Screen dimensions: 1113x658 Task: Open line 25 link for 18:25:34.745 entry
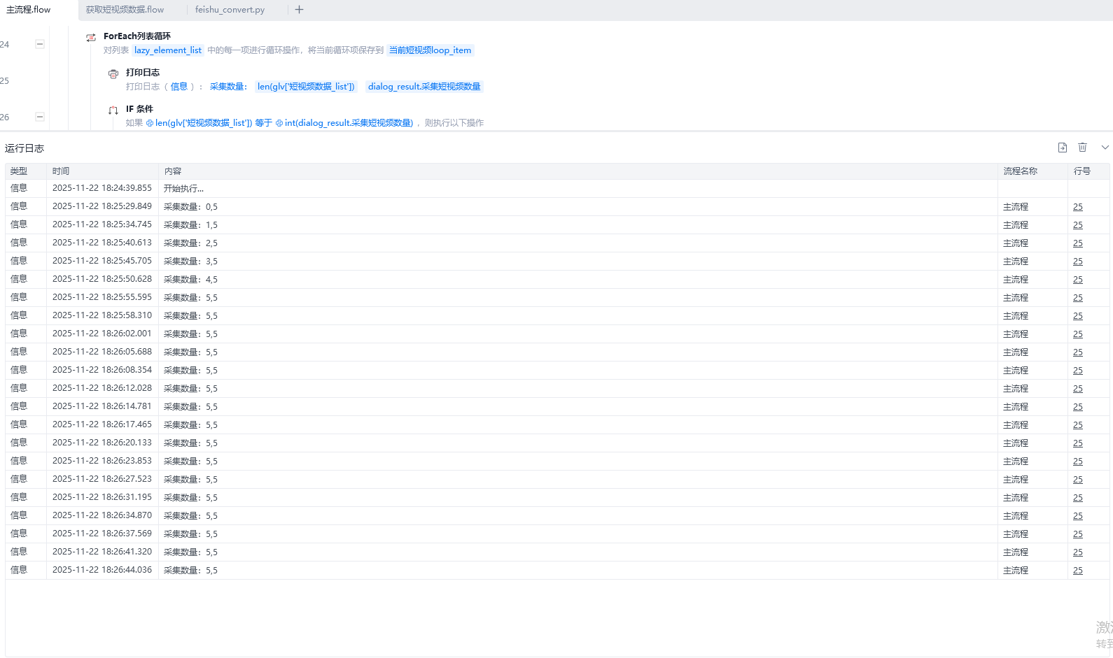(1078, 225)
